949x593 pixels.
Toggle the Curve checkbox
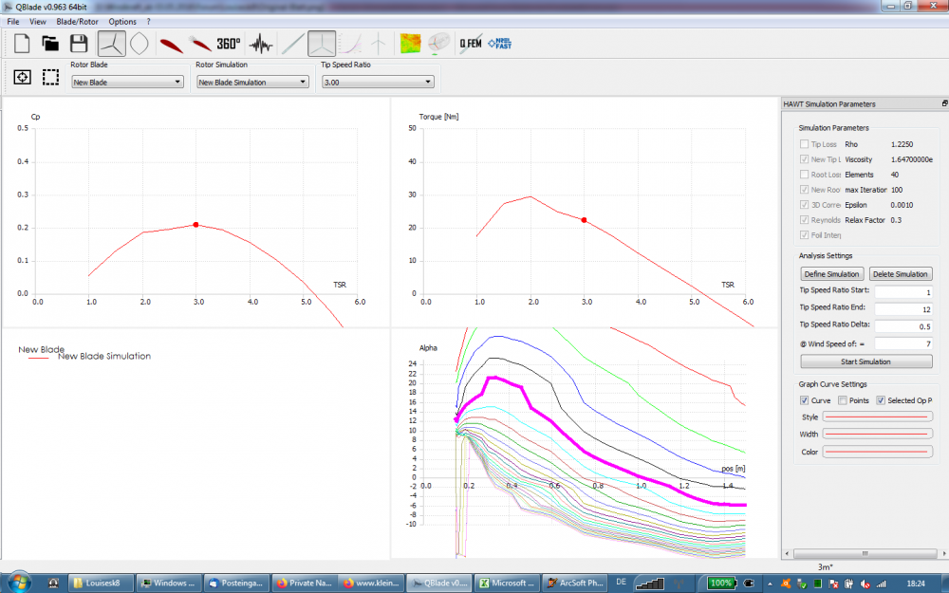tap(805, 400)
